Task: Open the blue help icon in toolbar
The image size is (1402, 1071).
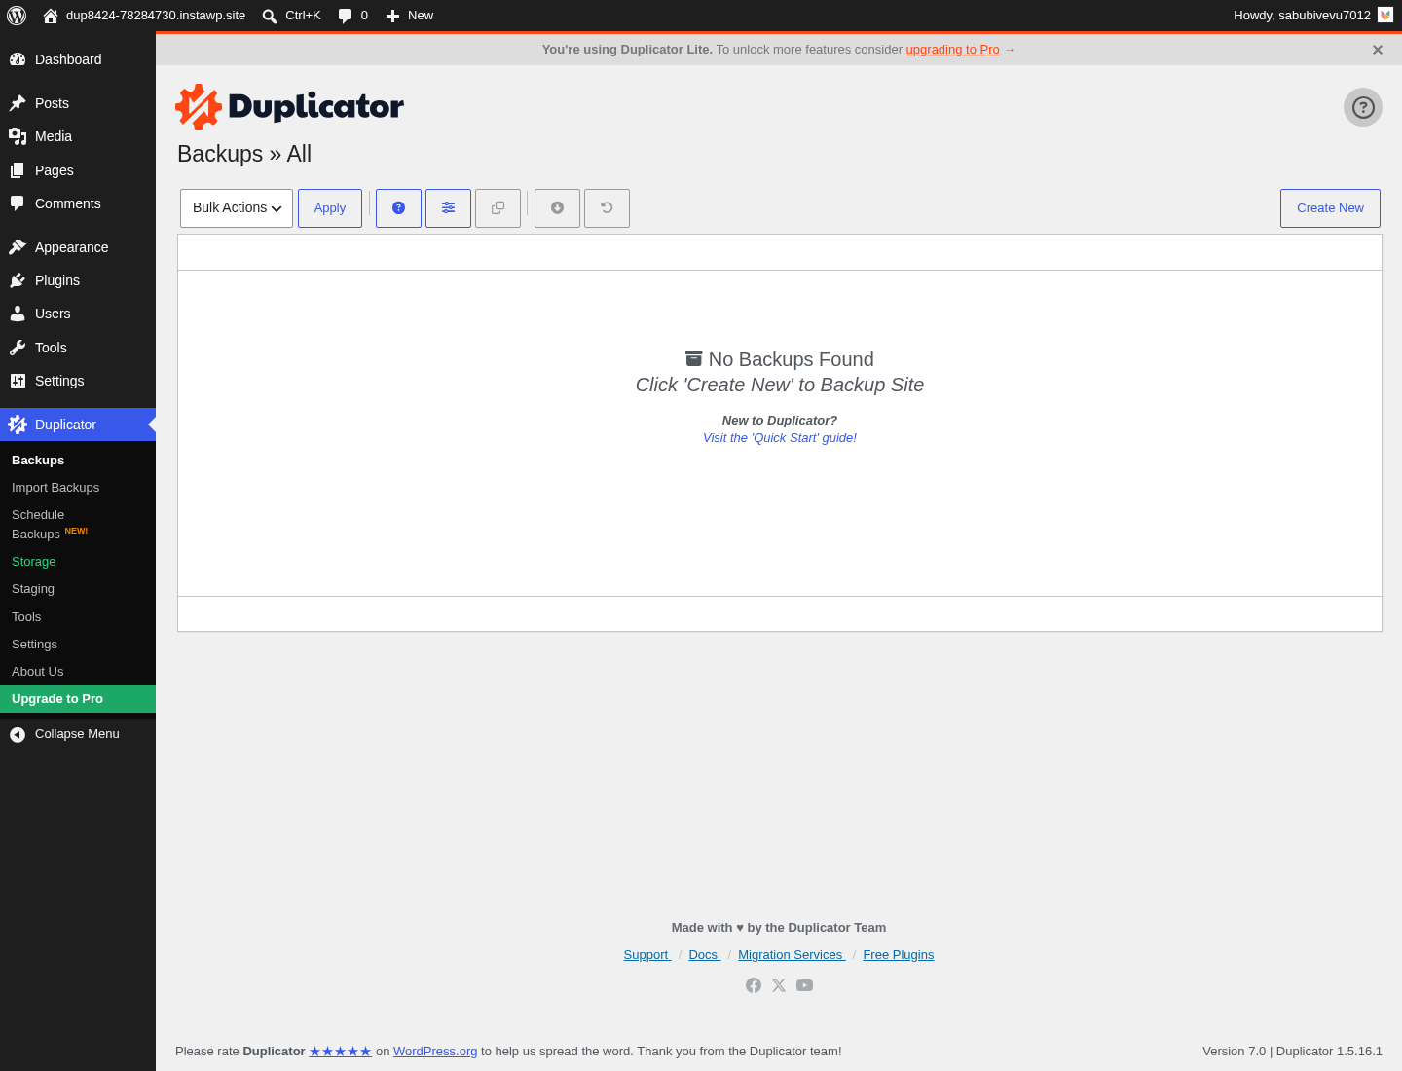Action: (398, 208)
